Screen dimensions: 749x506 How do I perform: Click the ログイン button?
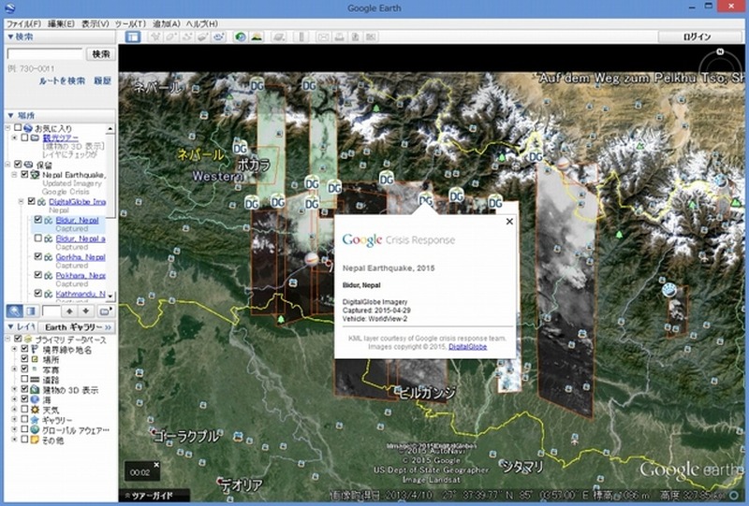(698, 37)
